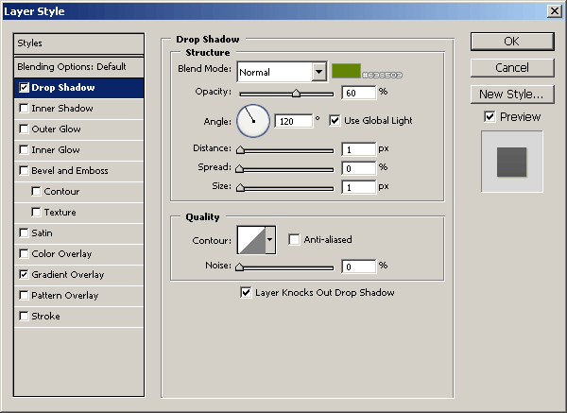Enable the Bevel and Emboss checkbox
The image size is (567, 413).
tap(24, 171)
